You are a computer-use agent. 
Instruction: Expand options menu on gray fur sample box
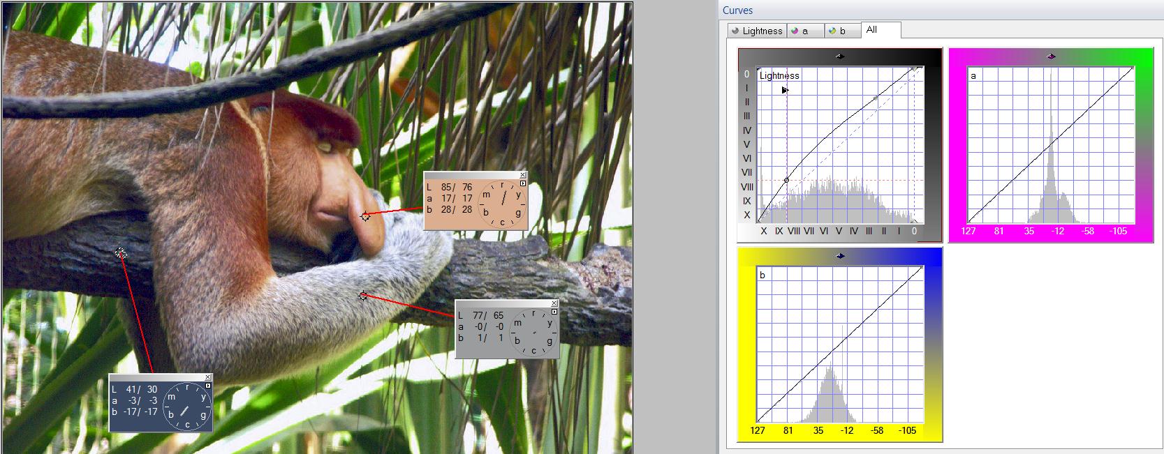pyautogui.click(x=554, y=312)
